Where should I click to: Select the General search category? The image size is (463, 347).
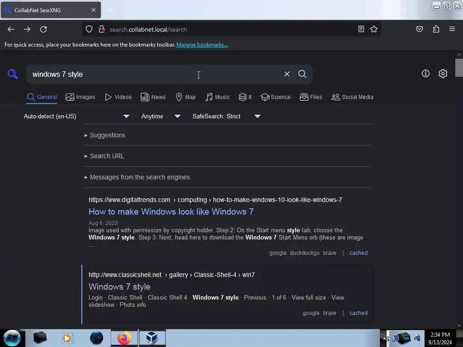42,97
